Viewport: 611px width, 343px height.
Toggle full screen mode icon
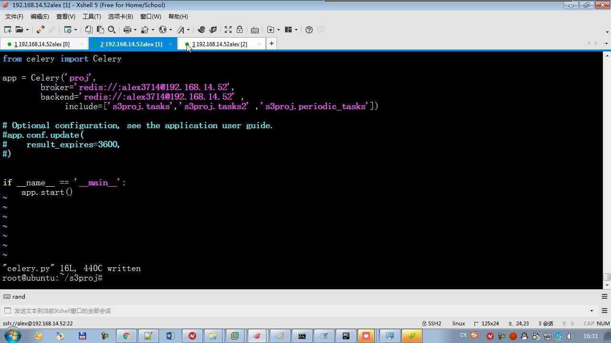pyautogui.click(x=228, y=30)
